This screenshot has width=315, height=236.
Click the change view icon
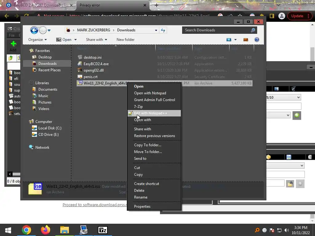tap(229, 40)
